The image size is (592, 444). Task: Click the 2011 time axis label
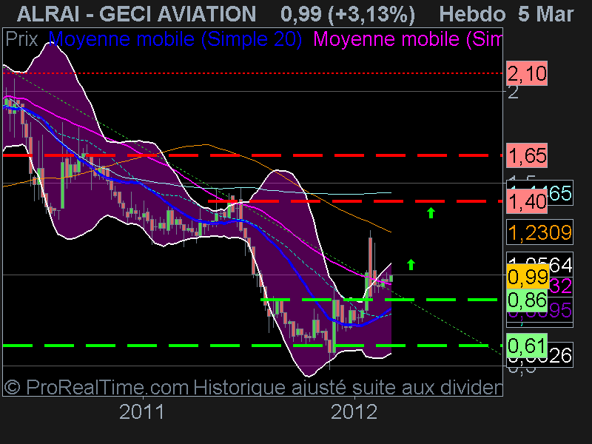pos(141,412)
